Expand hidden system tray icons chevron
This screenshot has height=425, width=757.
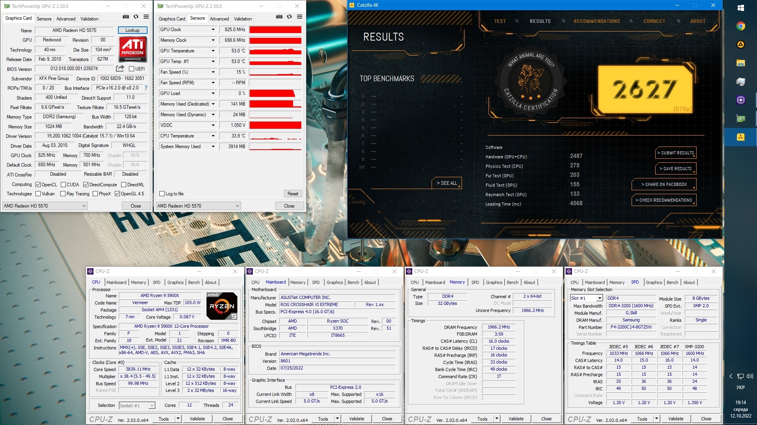(731, 376)
